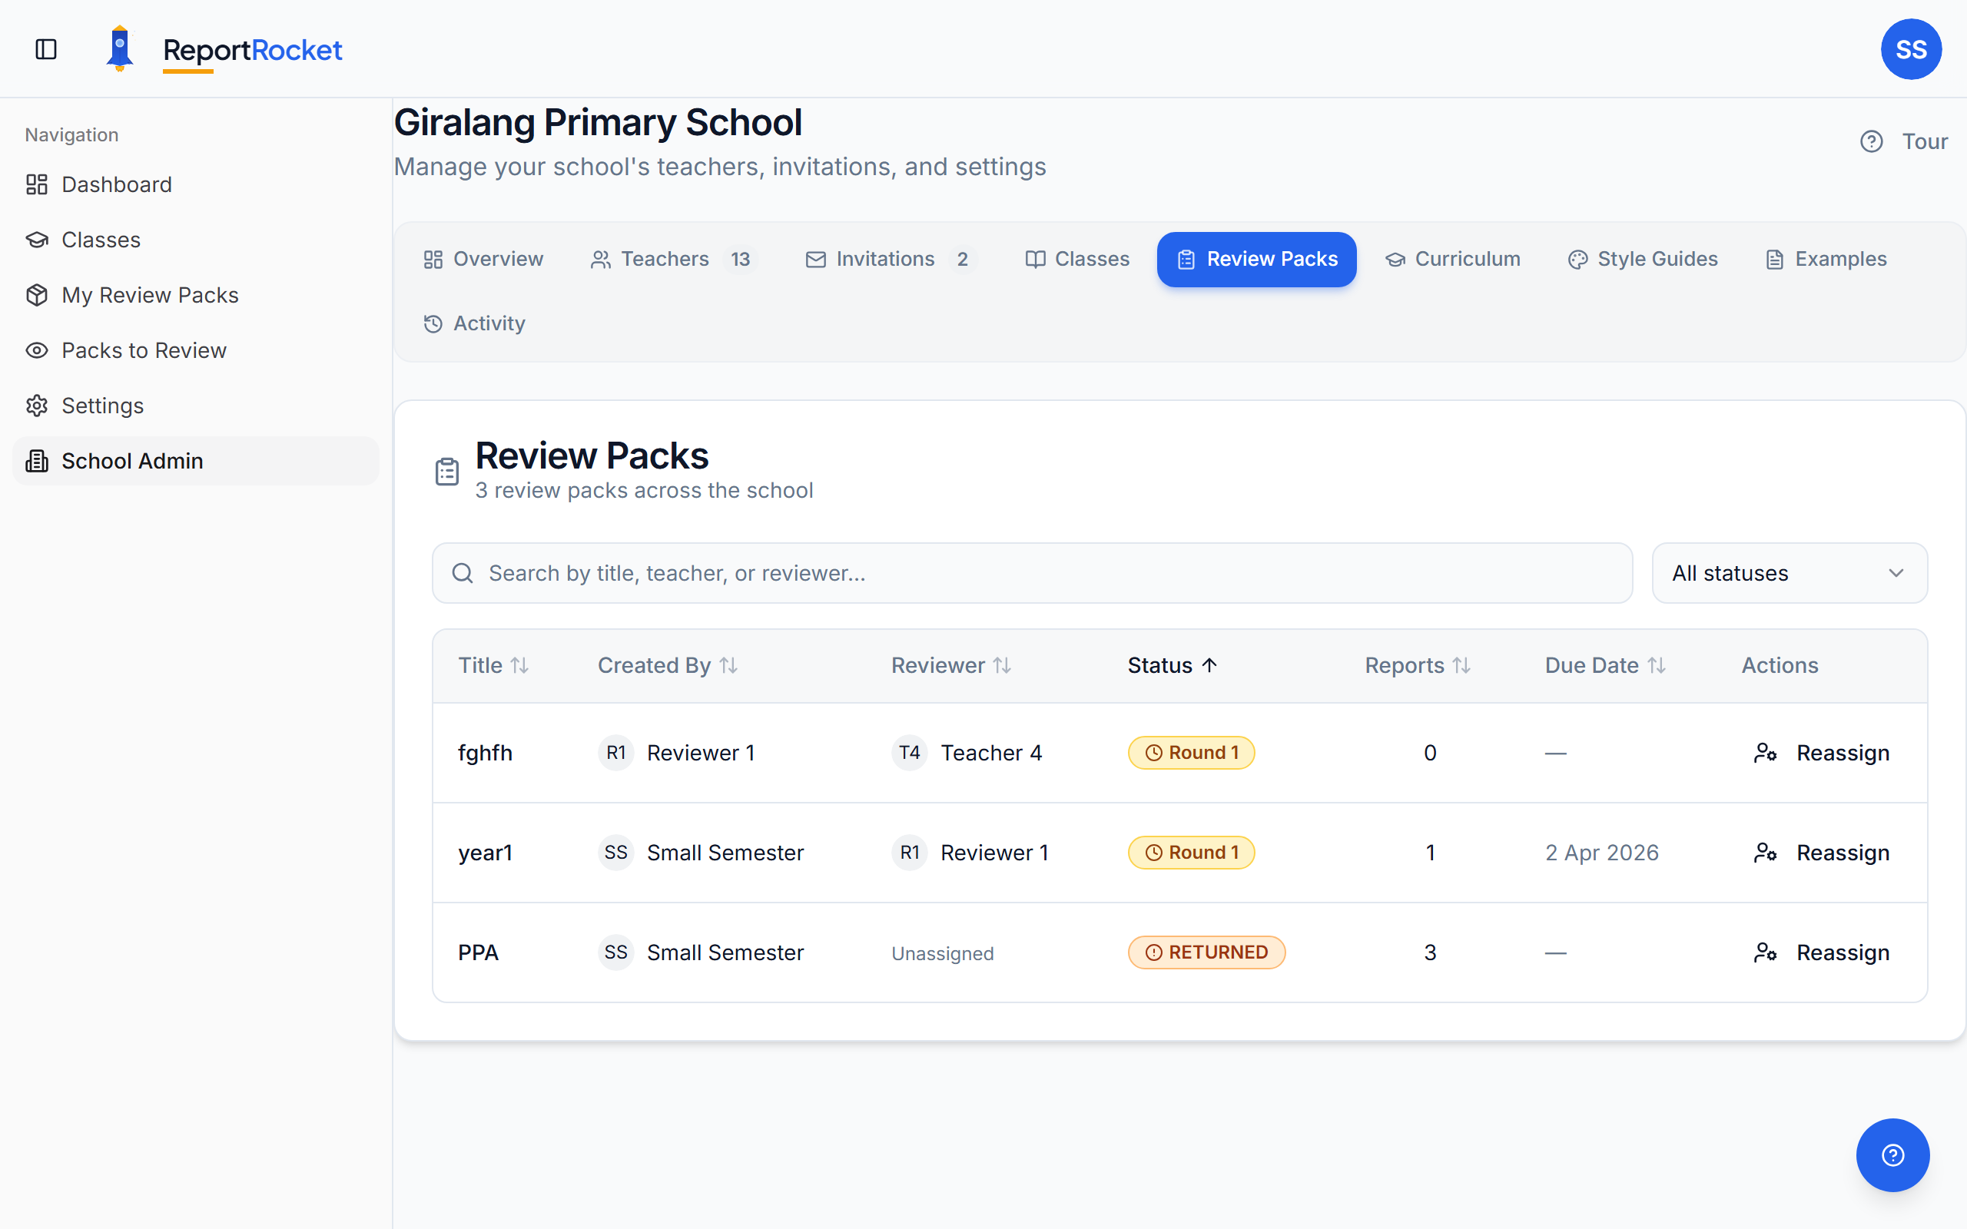
Task: Open the Tour walkthrough via question mark icon
Action: click(1872, 141)
